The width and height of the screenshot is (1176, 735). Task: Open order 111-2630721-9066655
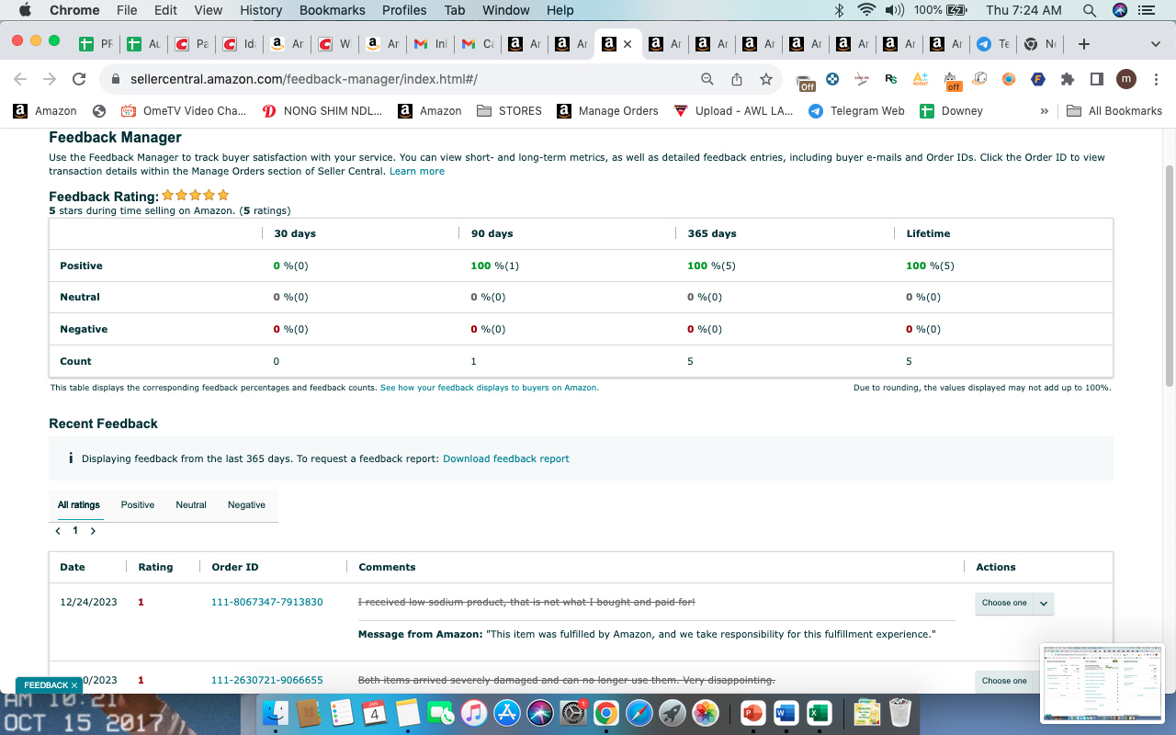pyautogui.click(x=266, y=680)
